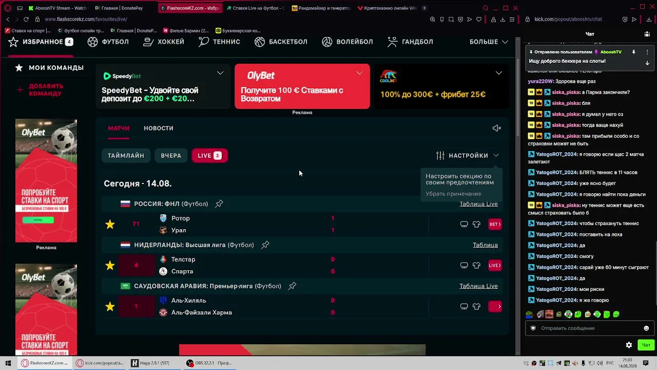Click Добавить команду to add a team
This screenshot has height=370, width=657.
(x=41, y=90)
